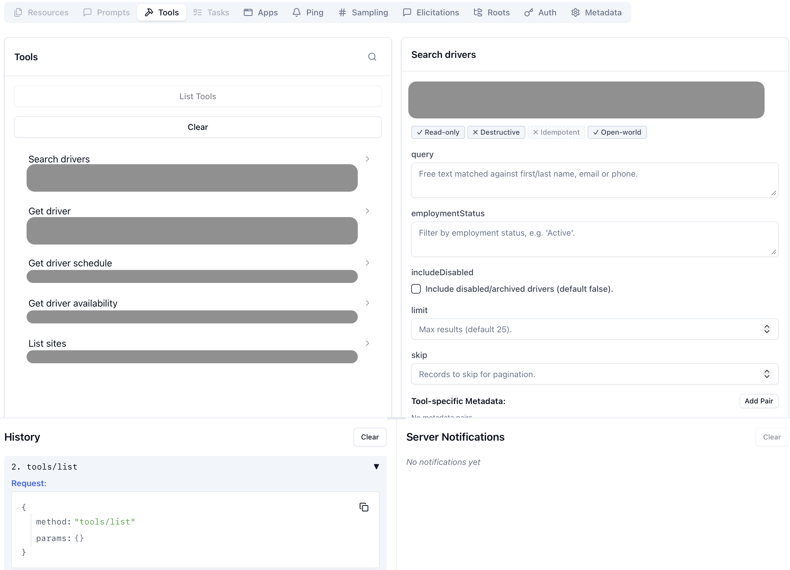
Task: Click the Read-only annotation badge
Action: pyautogui.click(x=438, y=132)
